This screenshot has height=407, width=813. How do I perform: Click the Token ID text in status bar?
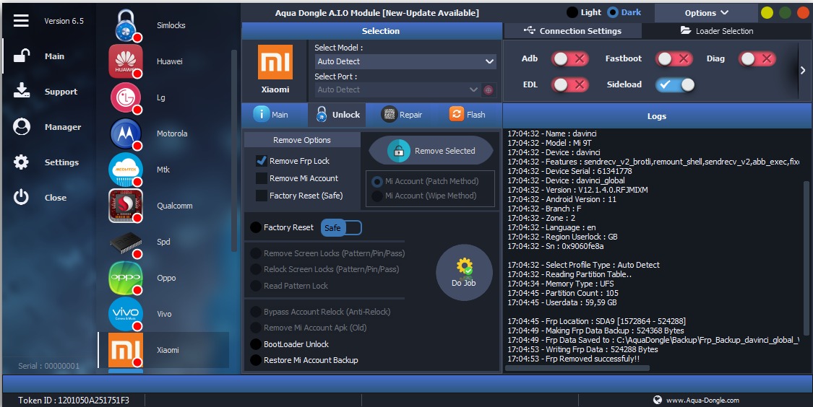[x=74, y=401]
